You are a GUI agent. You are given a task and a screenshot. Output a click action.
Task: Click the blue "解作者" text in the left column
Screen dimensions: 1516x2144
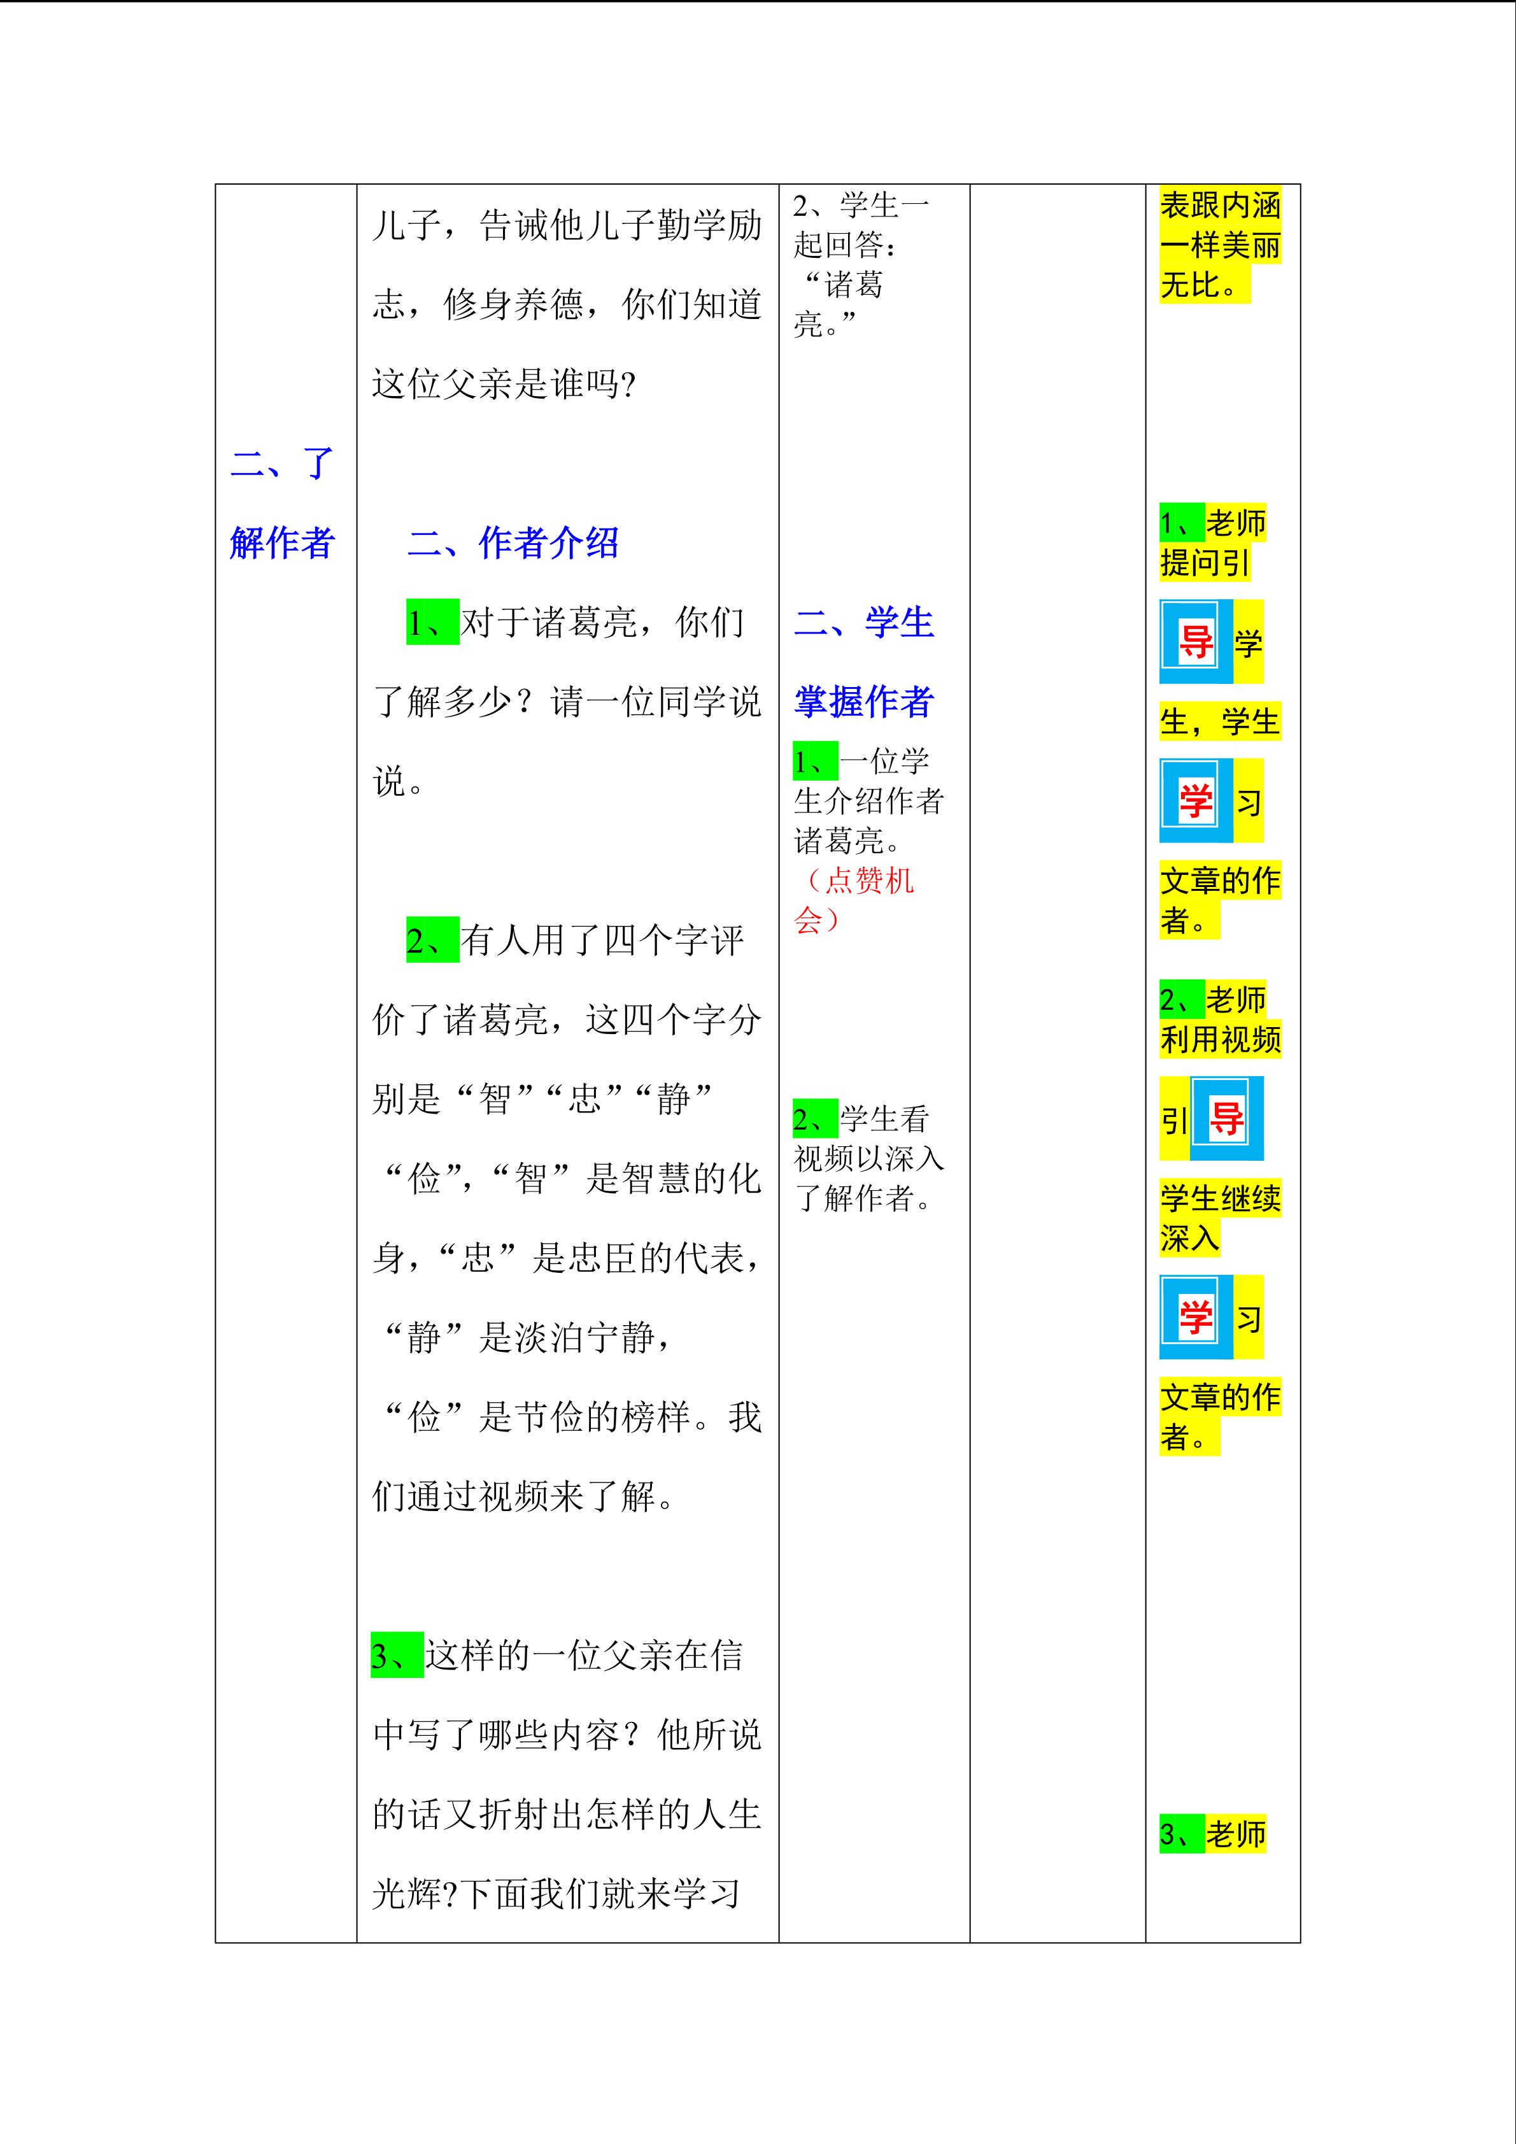(282, 543)
